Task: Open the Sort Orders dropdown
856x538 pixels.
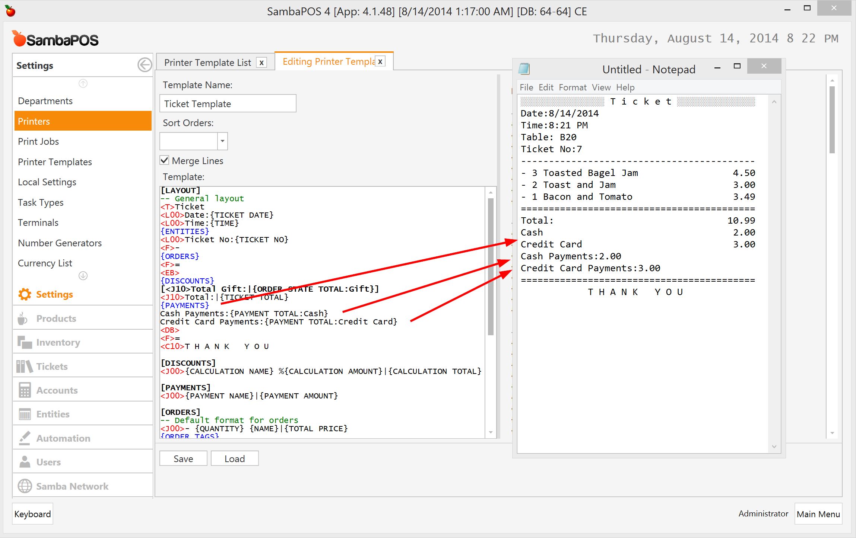Action: [x=222, y=141]
